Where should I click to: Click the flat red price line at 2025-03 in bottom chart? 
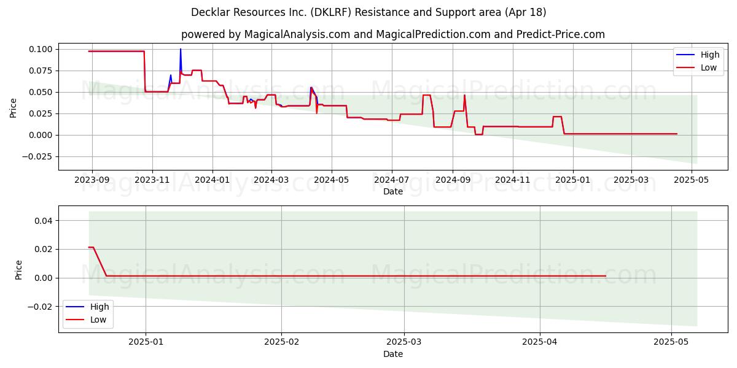pos(404,276)
